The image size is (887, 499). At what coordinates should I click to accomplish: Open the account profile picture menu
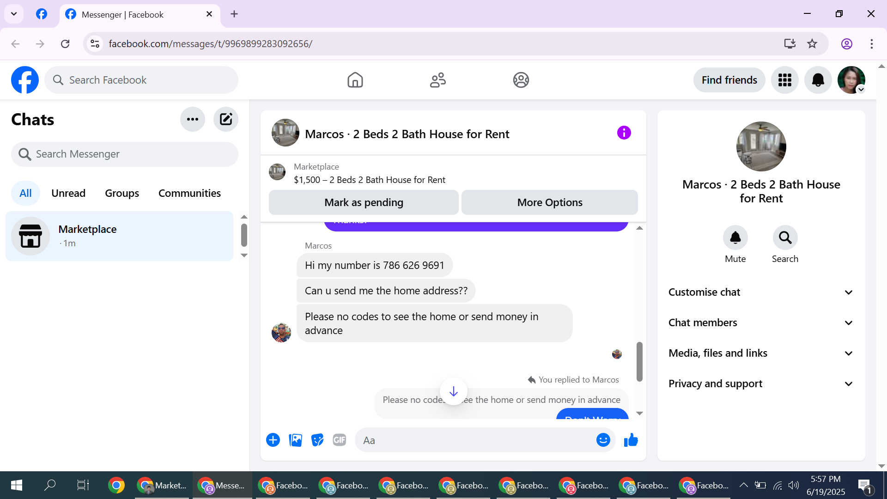click(x=851, y=80)
